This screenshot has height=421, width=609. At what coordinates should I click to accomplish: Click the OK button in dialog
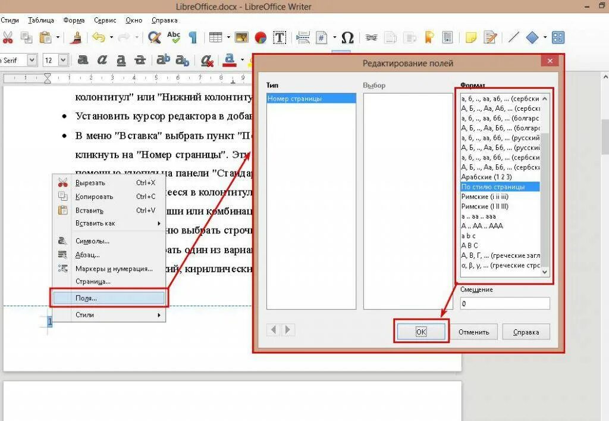pos(422,332)
